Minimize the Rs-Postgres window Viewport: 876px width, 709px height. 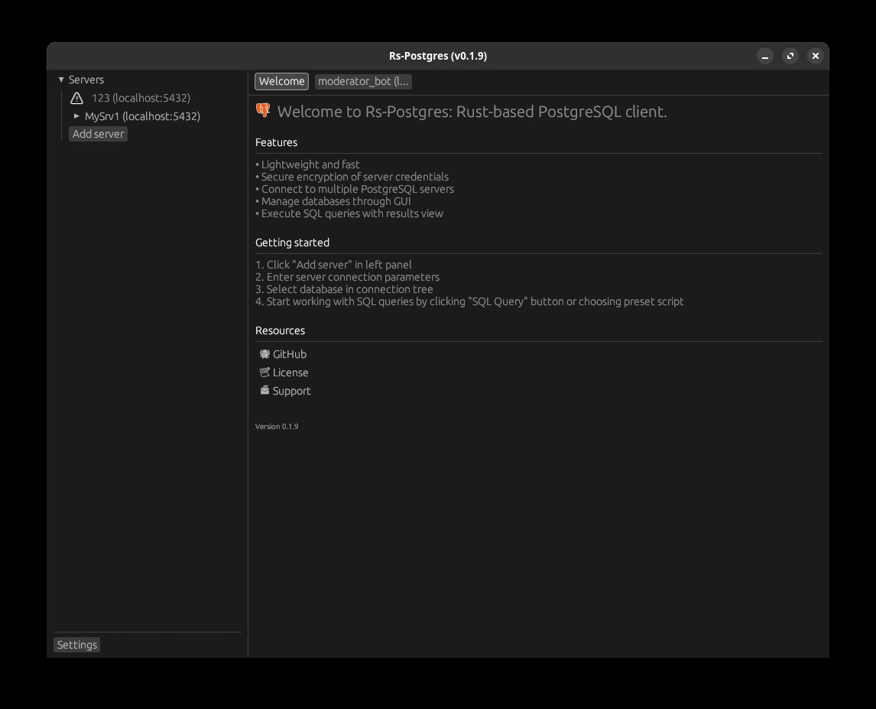click(765, 56)
